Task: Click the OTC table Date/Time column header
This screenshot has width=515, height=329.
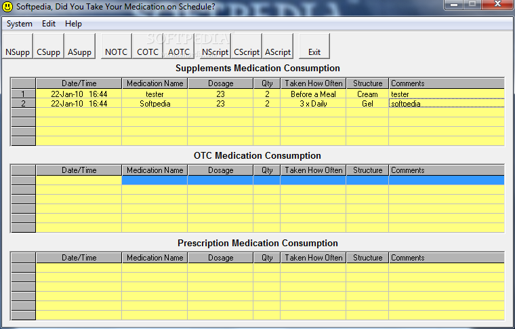Action: tap(79, 170)
